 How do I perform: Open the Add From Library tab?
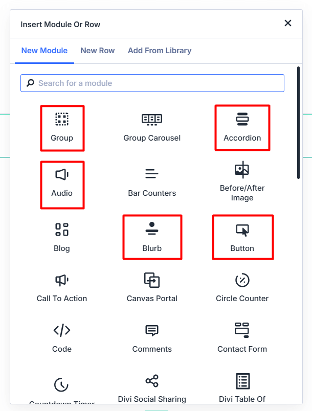[160, 51]
